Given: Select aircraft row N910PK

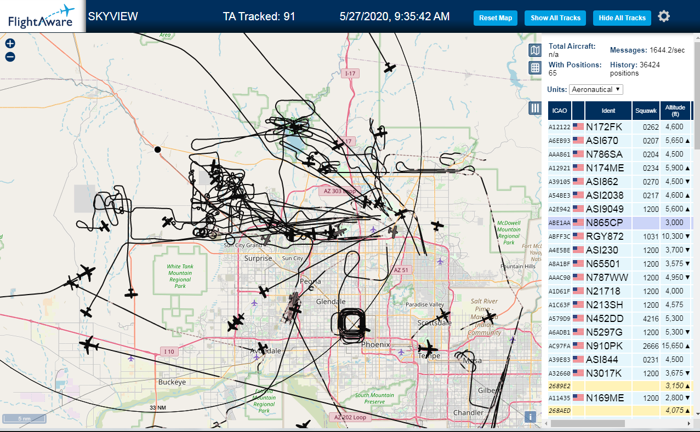Looking at the screenshot, I should point(619,346).
